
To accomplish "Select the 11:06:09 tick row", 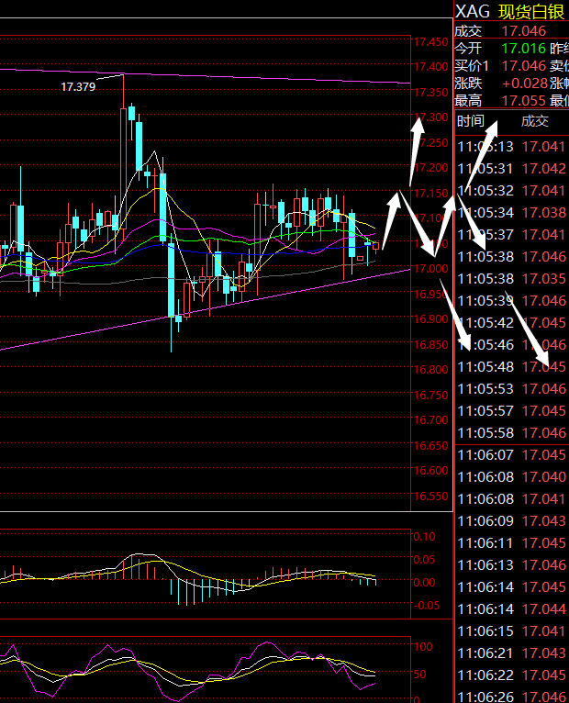I will 512,520.
